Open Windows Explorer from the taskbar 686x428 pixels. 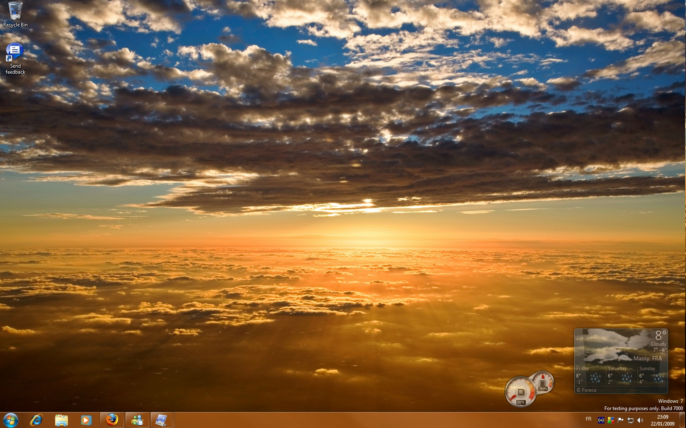pyautogui.click(x=61, y=420)
